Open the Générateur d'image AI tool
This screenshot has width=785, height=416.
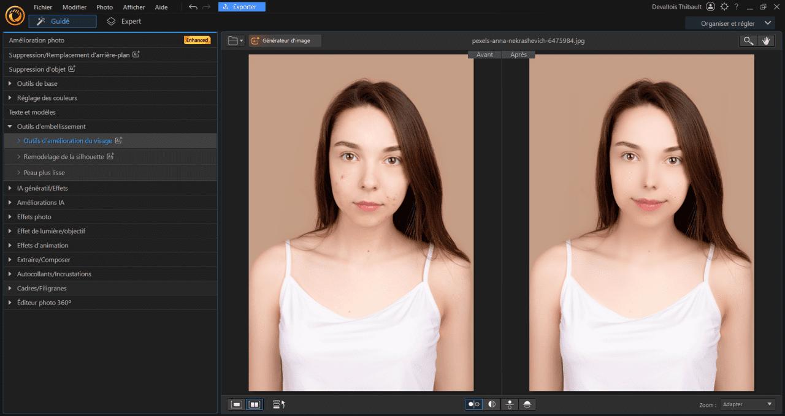(286, 40)
